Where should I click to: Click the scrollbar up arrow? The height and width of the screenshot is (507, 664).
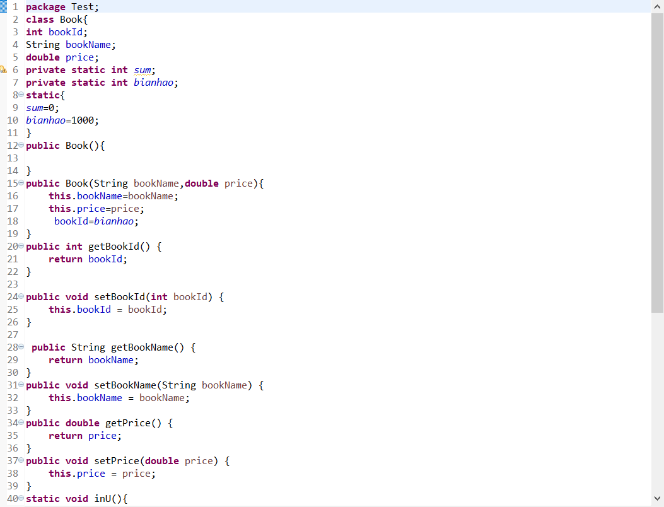657,6
